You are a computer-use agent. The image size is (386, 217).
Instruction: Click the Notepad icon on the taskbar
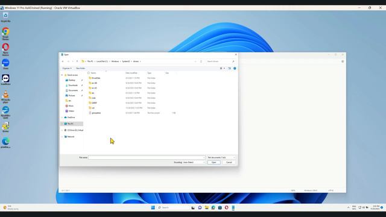[x=233, y=207]
